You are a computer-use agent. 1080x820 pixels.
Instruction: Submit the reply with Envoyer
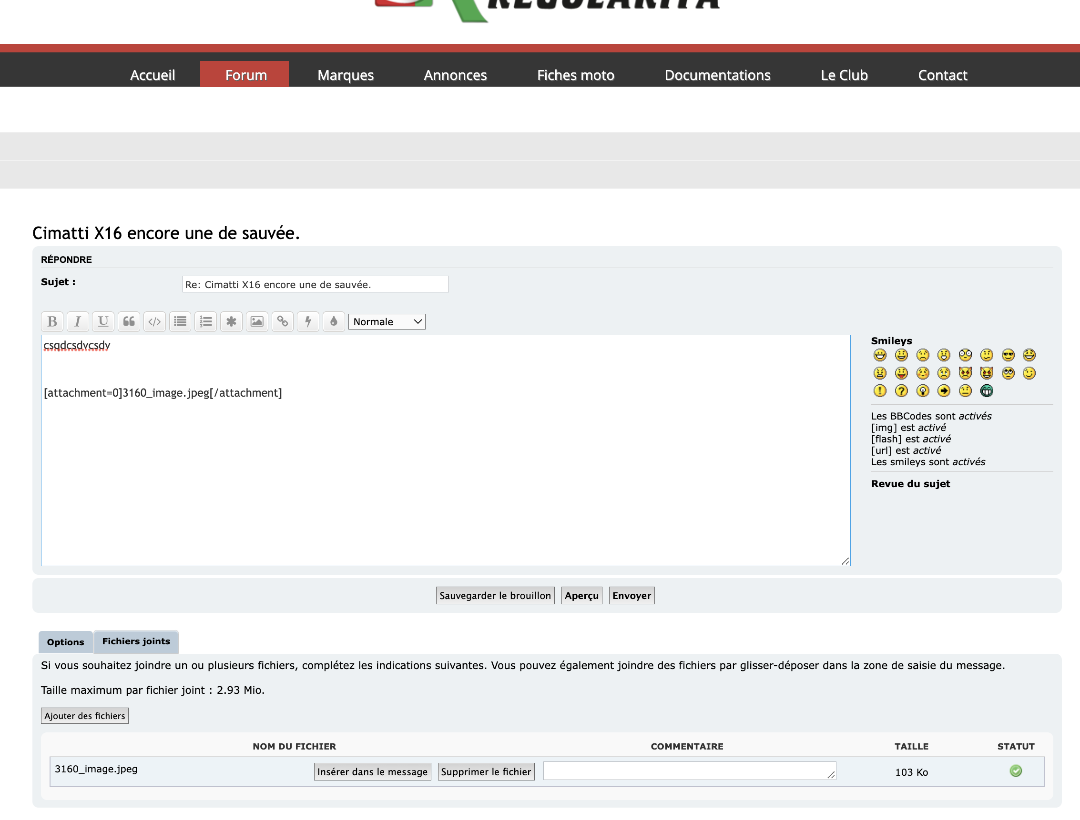(x=632, y=595)
